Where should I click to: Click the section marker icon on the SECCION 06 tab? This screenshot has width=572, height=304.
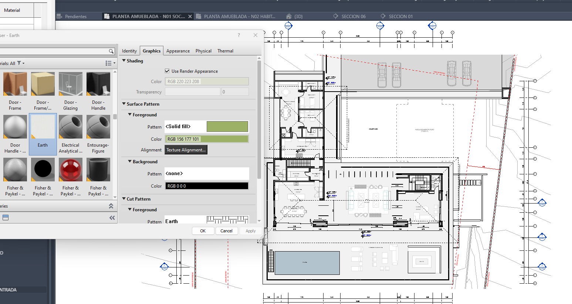point(335,16)
